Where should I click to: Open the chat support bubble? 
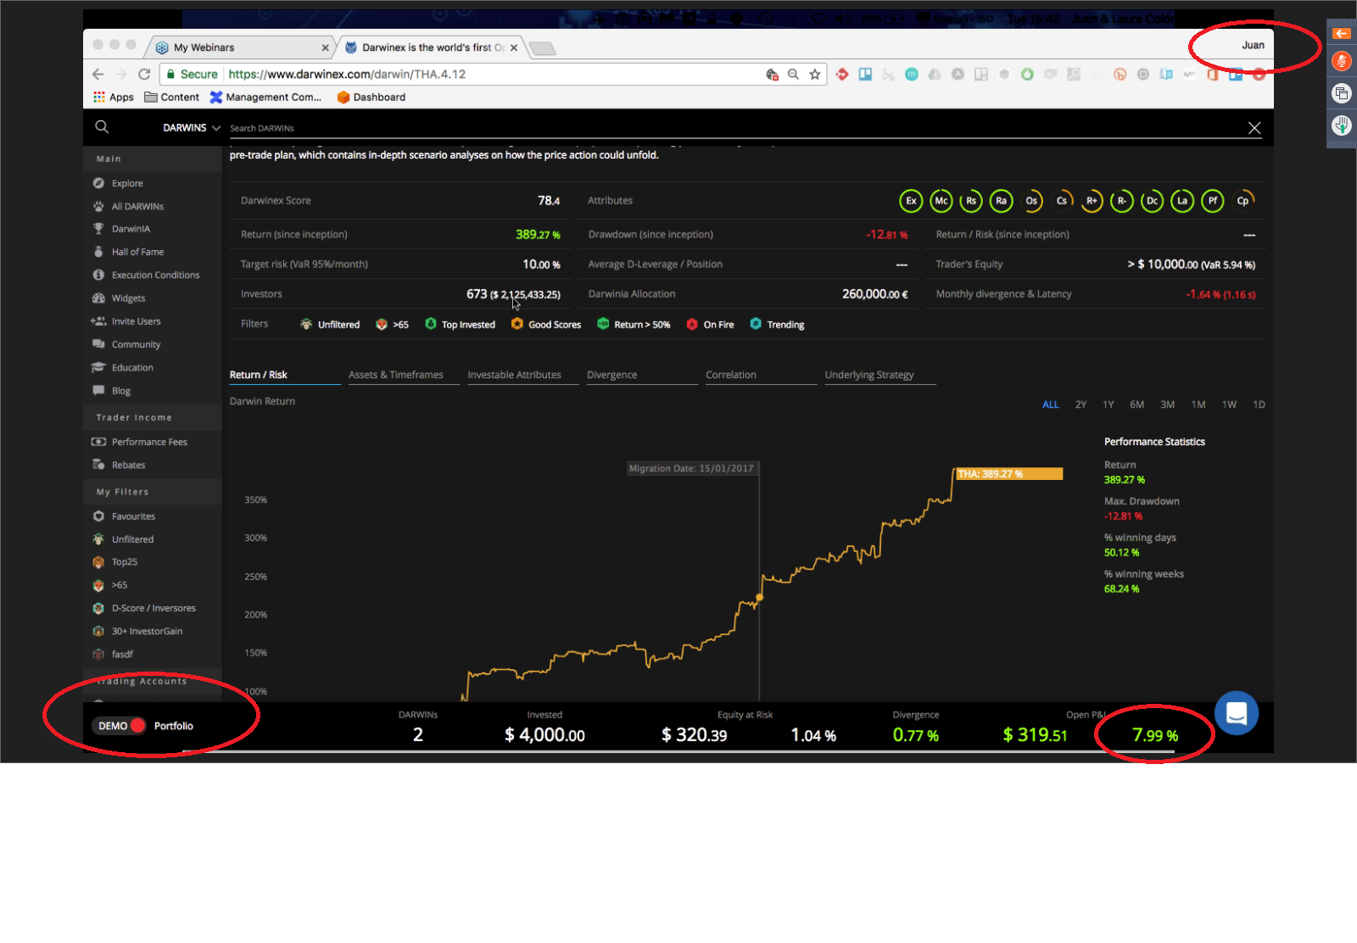[1237, 713]
